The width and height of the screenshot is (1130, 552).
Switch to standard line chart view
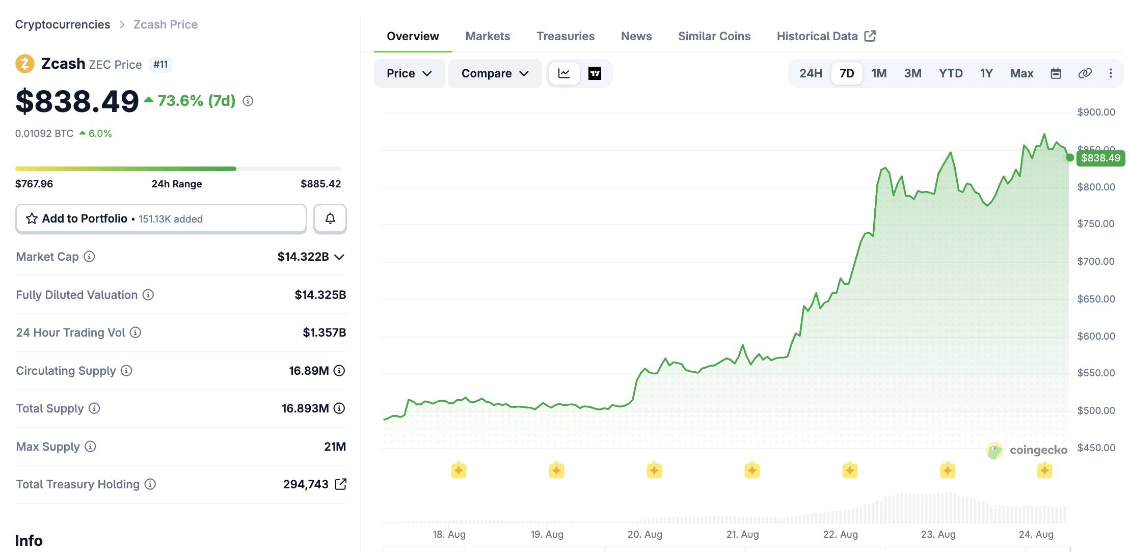coord(564,73)
